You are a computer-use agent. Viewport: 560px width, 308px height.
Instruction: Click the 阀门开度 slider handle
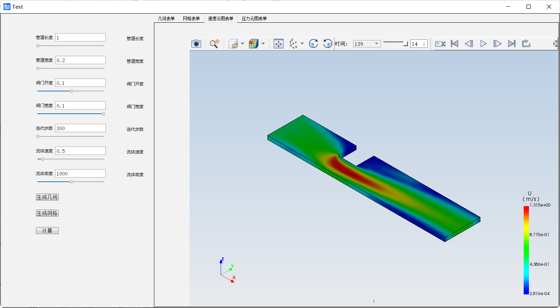coord(71,91)
